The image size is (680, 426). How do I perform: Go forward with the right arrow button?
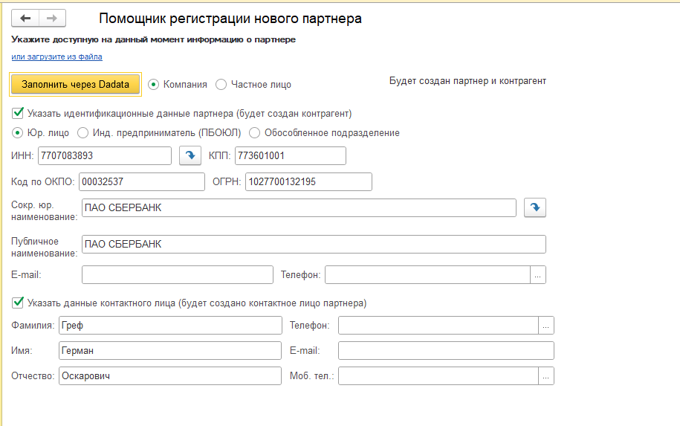(53, 19)
